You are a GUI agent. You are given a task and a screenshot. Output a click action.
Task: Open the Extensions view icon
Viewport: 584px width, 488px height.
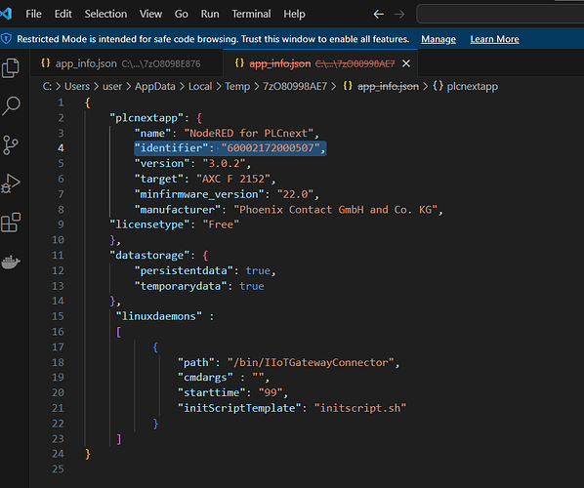pyautogui.click(x=11, y=223)
